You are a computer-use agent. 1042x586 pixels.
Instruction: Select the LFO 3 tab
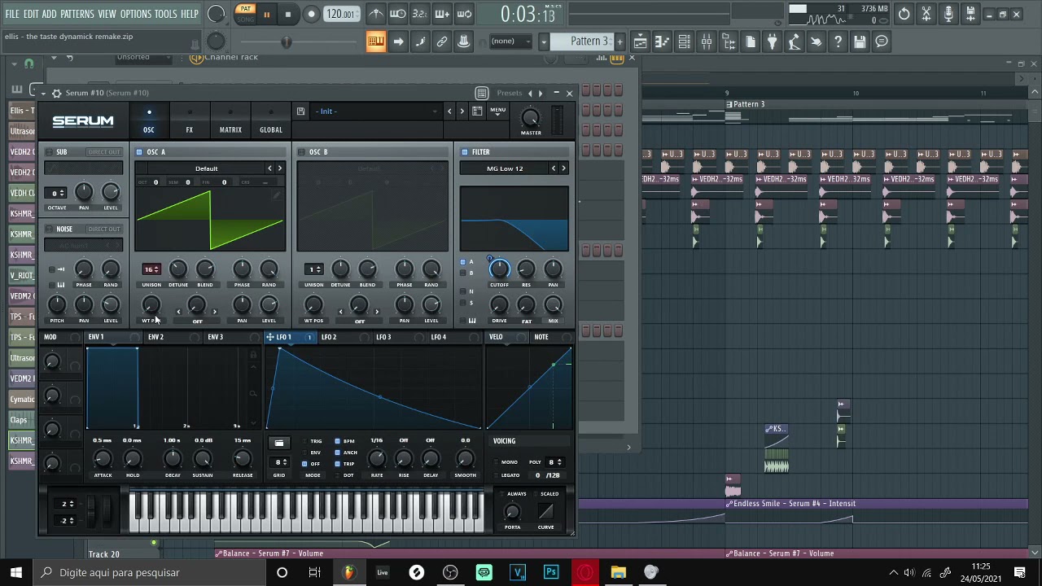pos(383,337)
